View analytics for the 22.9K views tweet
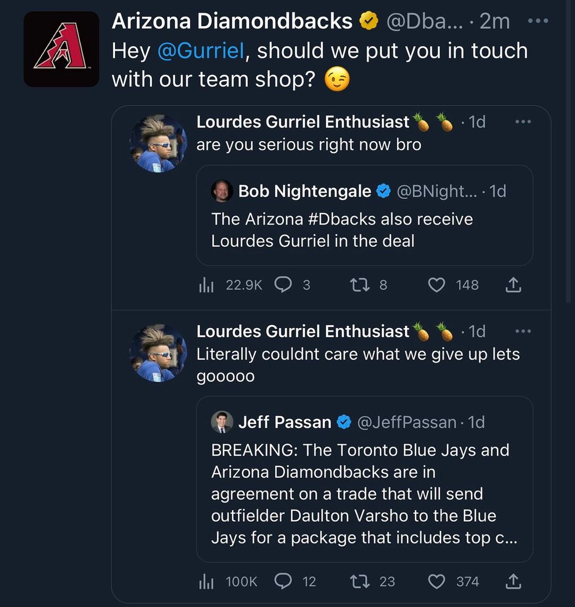The height and width of the screenshot is (607, 575). 206,286
